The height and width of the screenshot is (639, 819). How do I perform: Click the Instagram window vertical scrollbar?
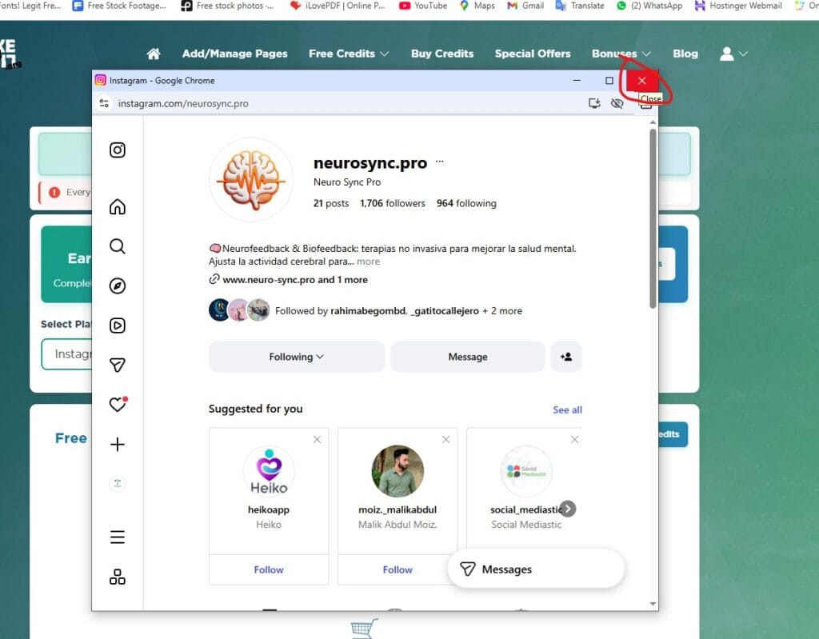[653, 216]
